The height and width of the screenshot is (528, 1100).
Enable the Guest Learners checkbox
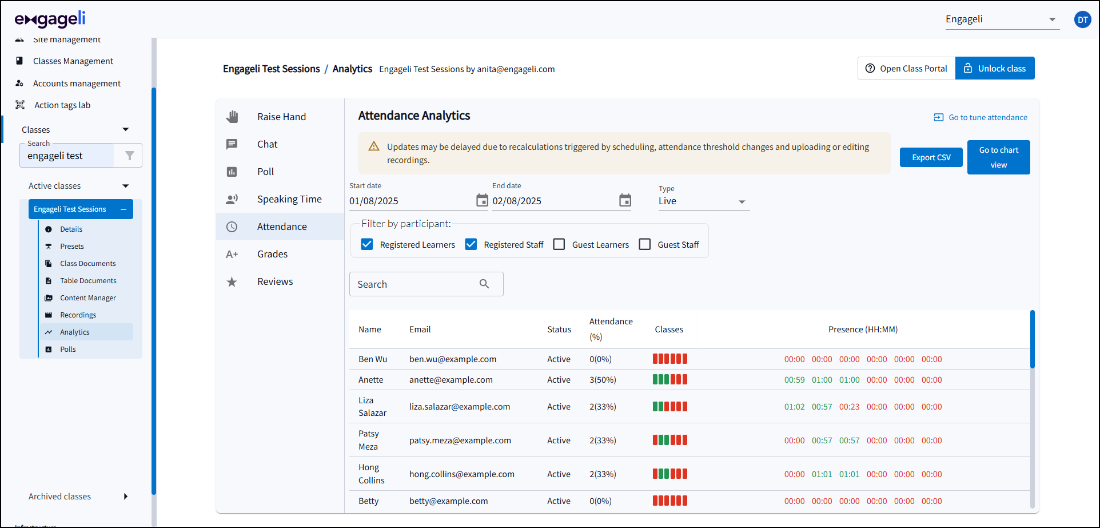(559, 244)
